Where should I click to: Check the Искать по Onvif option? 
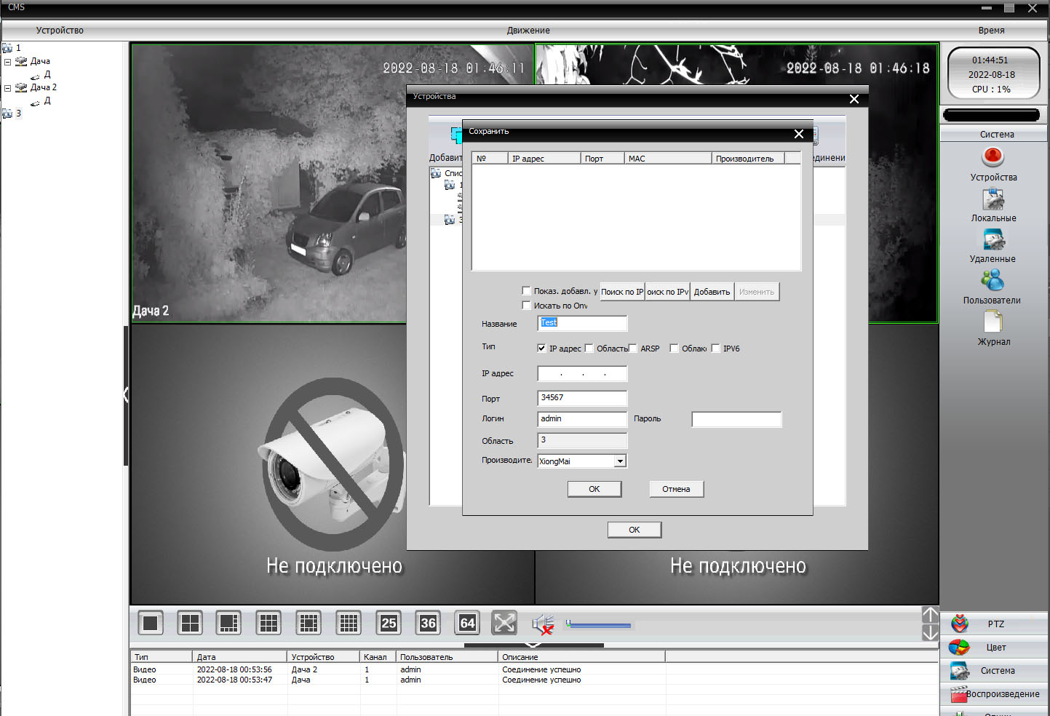coord(527,306)
